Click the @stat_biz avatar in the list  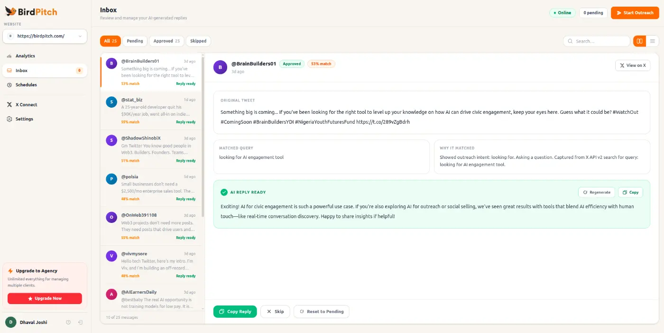pyautogui.click(x=111, y=102)
